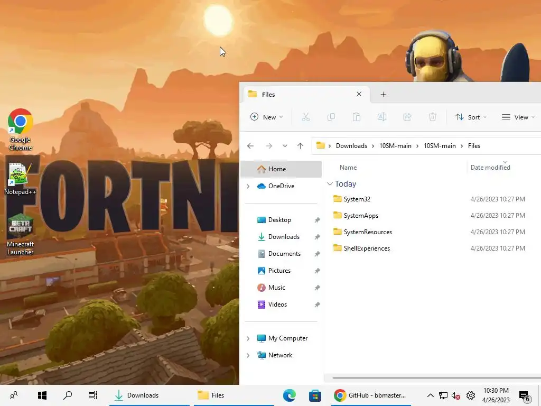Select the System32 folder
Image resolution: width=541 pixels, height=406 pixels.
pyautogui.click(x=357, y=199)
